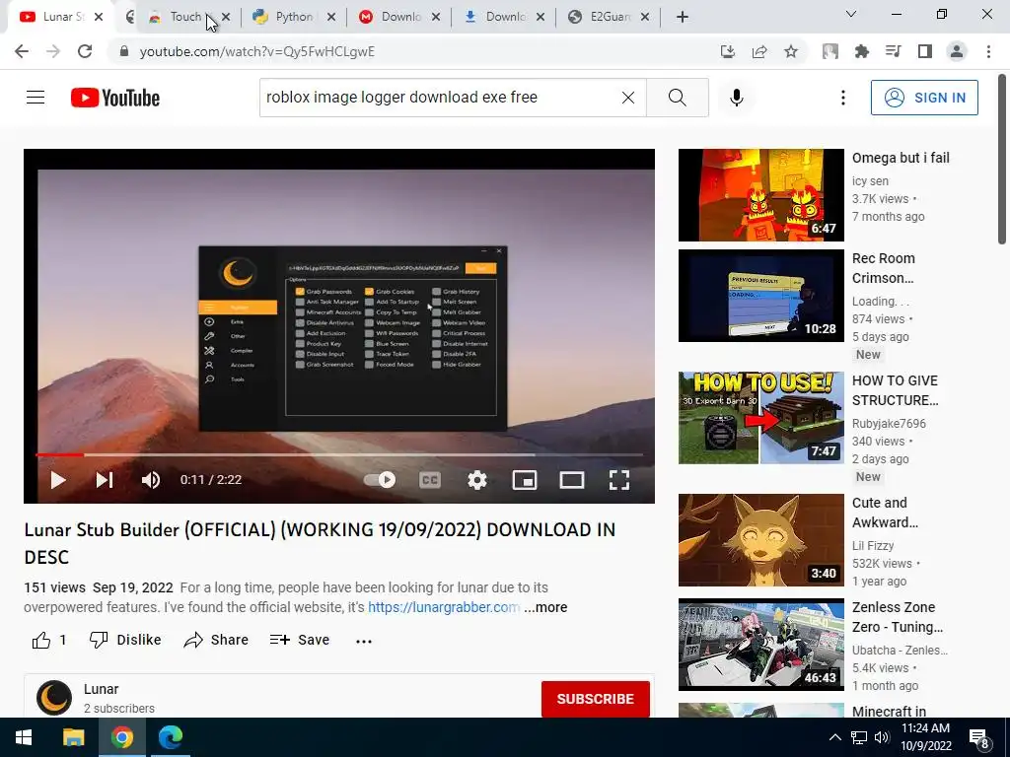Subscribe to the Lunar channel
The image size is (1010, 757).
tap(595, 699)
